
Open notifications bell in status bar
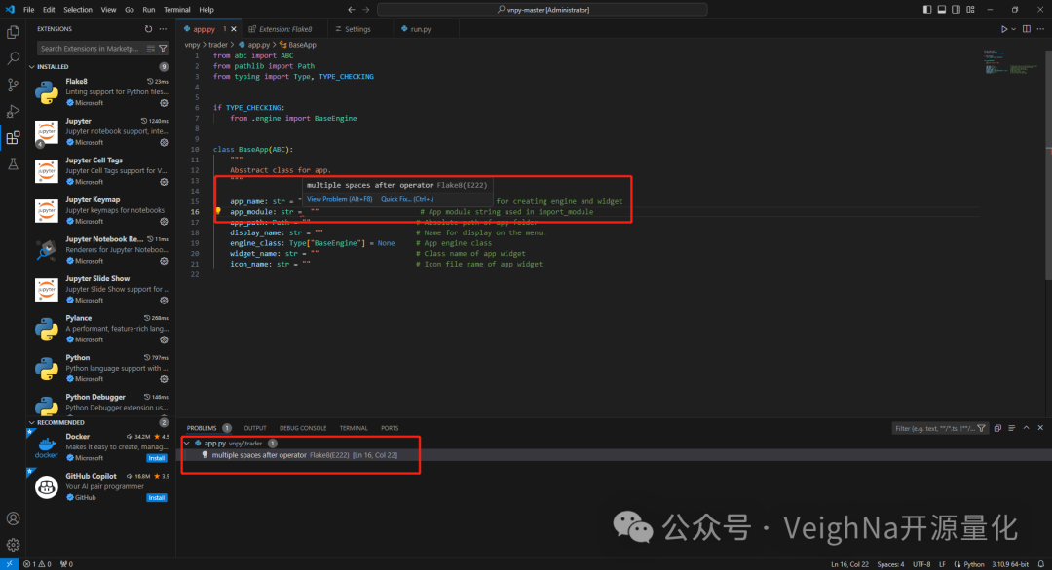(x=1040, y=564)
